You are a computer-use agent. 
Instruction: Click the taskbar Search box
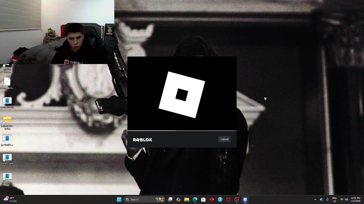click(x=144, y=199)
